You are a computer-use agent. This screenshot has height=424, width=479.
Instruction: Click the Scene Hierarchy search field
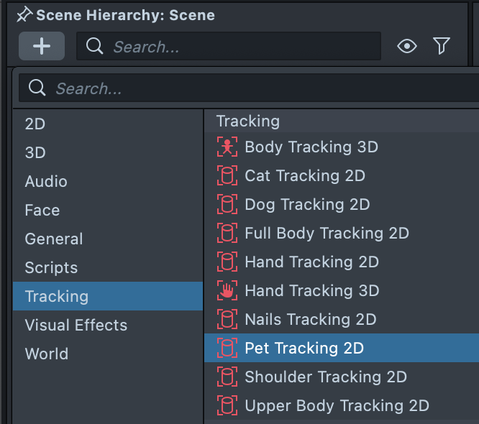point(237,47)
